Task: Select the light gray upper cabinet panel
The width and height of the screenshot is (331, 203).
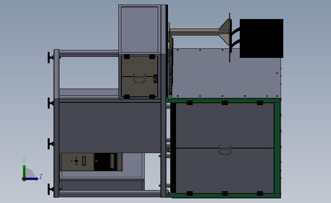Action: [139, 30]
